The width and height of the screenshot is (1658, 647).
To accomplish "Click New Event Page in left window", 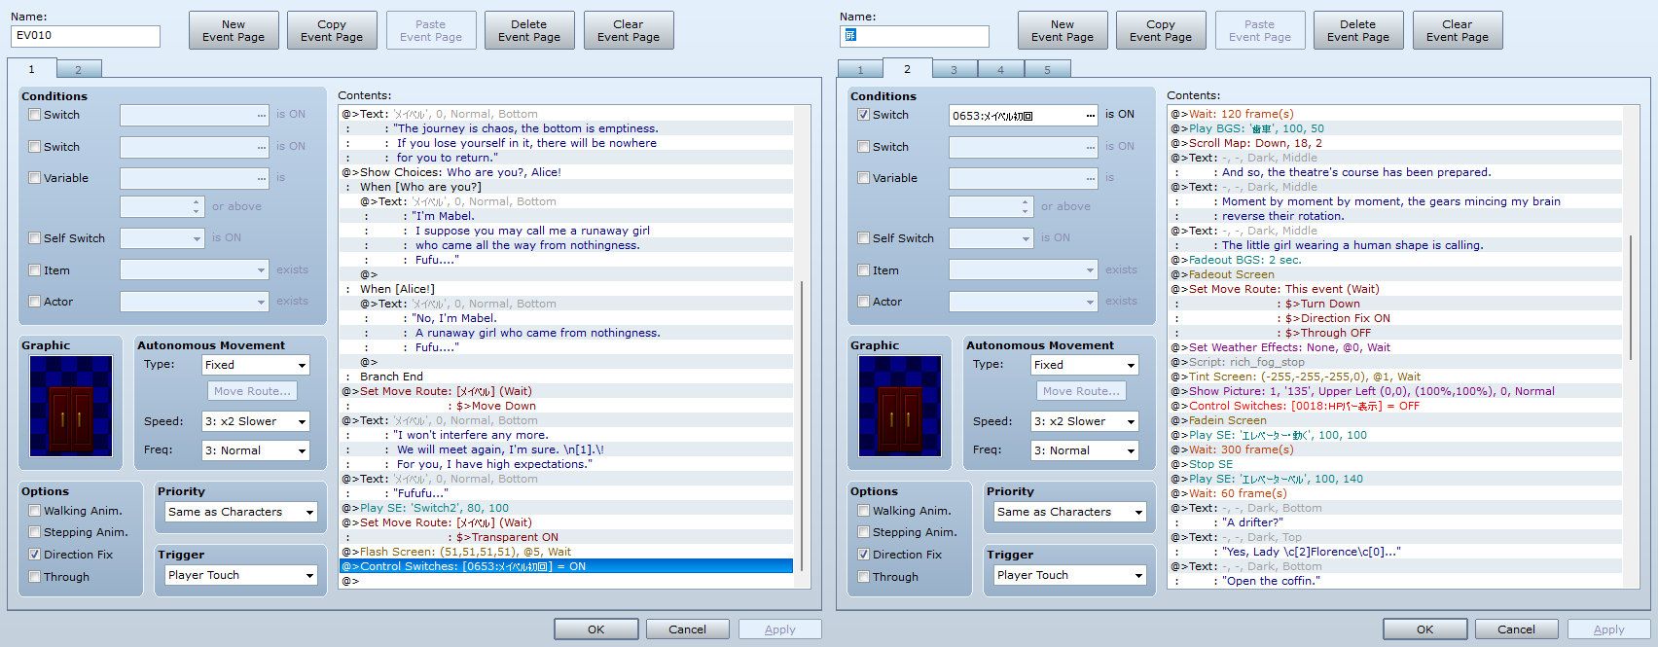I will [x=234, y=30].
